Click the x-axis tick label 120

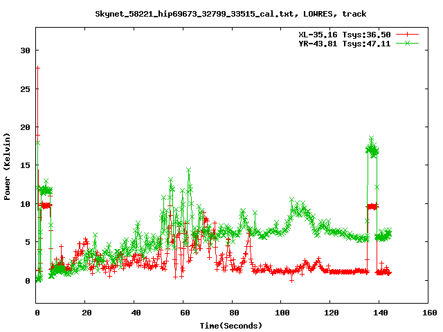pos(330,313)
